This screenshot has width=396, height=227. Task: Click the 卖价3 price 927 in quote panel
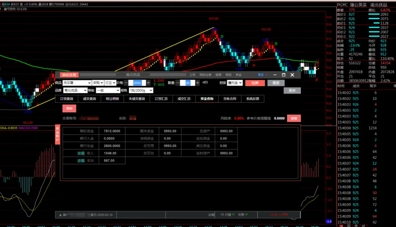pyautogui.click(x=352, y=14)
